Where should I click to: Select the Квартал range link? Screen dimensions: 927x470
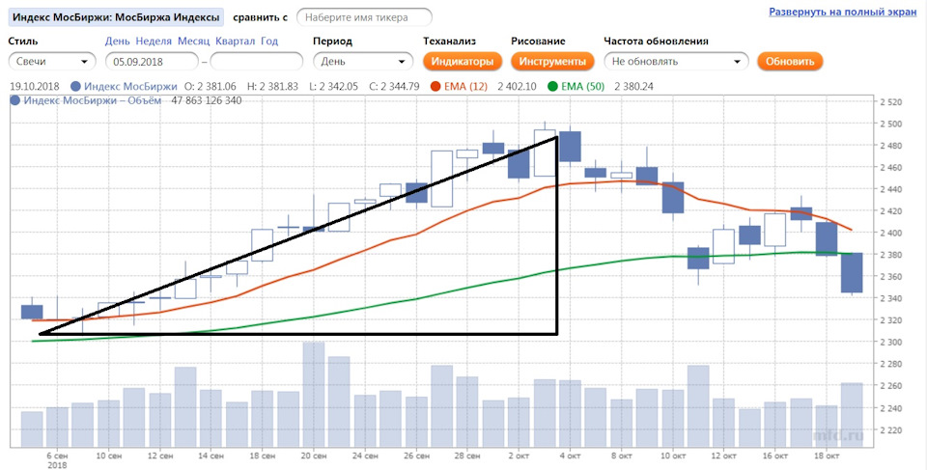click(x=236, y=41)
